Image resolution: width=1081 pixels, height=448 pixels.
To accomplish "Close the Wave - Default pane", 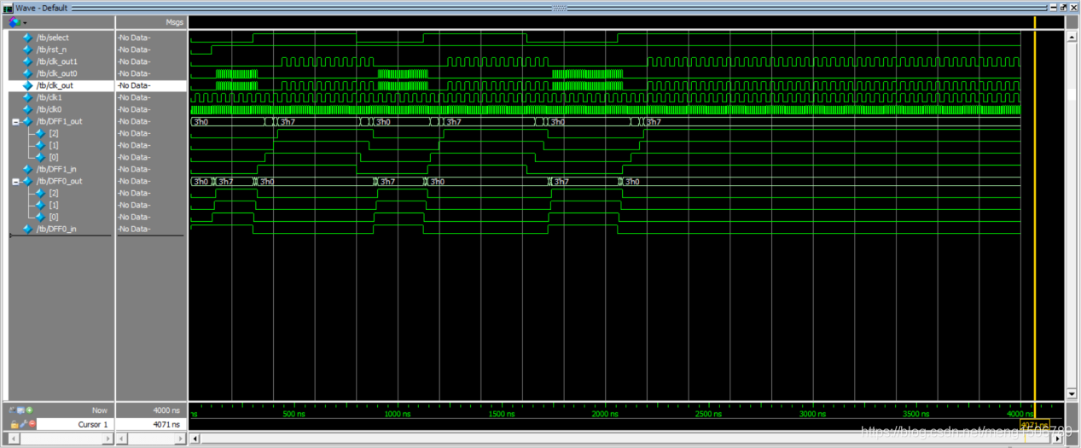I will point(1072,7).
